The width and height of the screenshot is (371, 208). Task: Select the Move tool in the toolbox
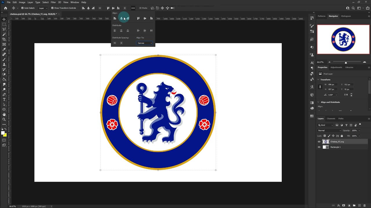4,19
